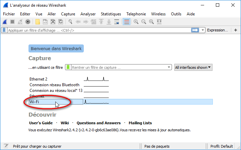Click the Bienvenue dans Wireshark banner
This screenshot has width=241, height=150.
pos(56,48)
